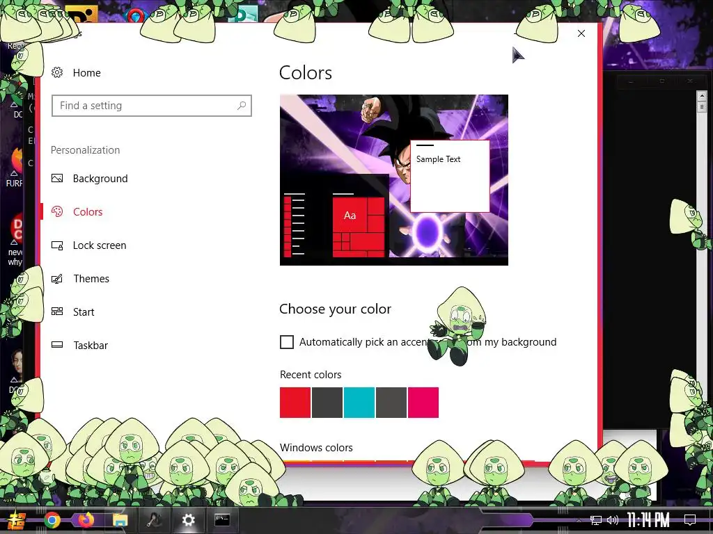Click the Background picture icon in sidebar
Image resolution: width=713 pixels, height=534 pixels.
[57, 179]
